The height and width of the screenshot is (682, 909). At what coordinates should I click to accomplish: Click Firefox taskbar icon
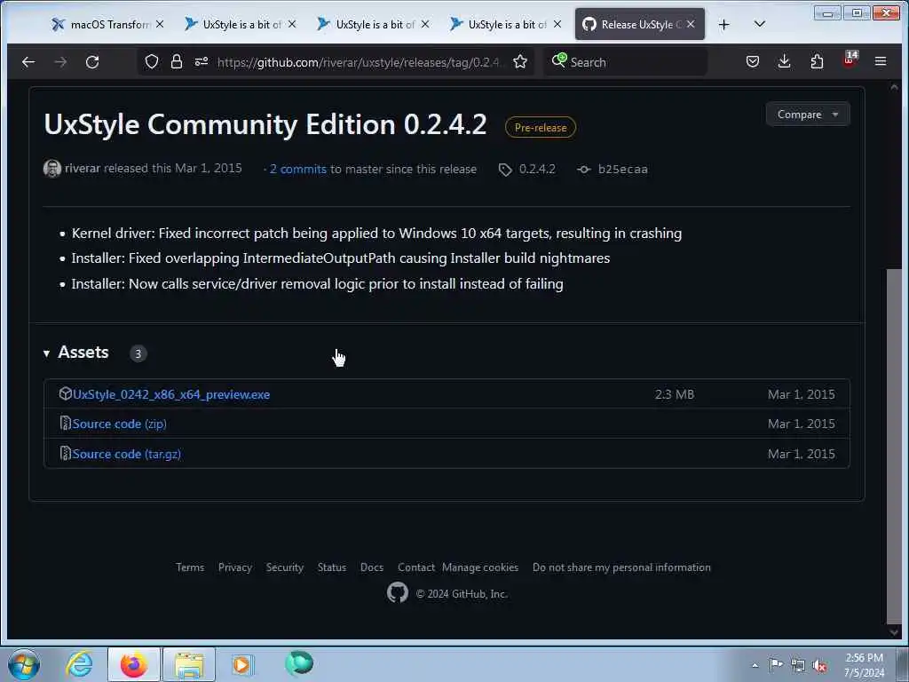coord(134,664)
